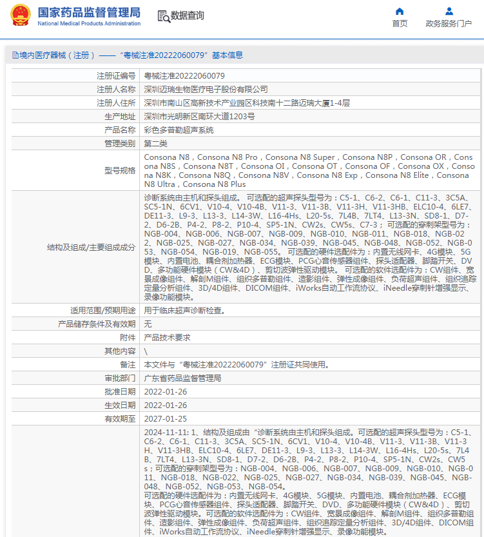
Task: Click the 有效期至 label
Action: click(120, 419)
